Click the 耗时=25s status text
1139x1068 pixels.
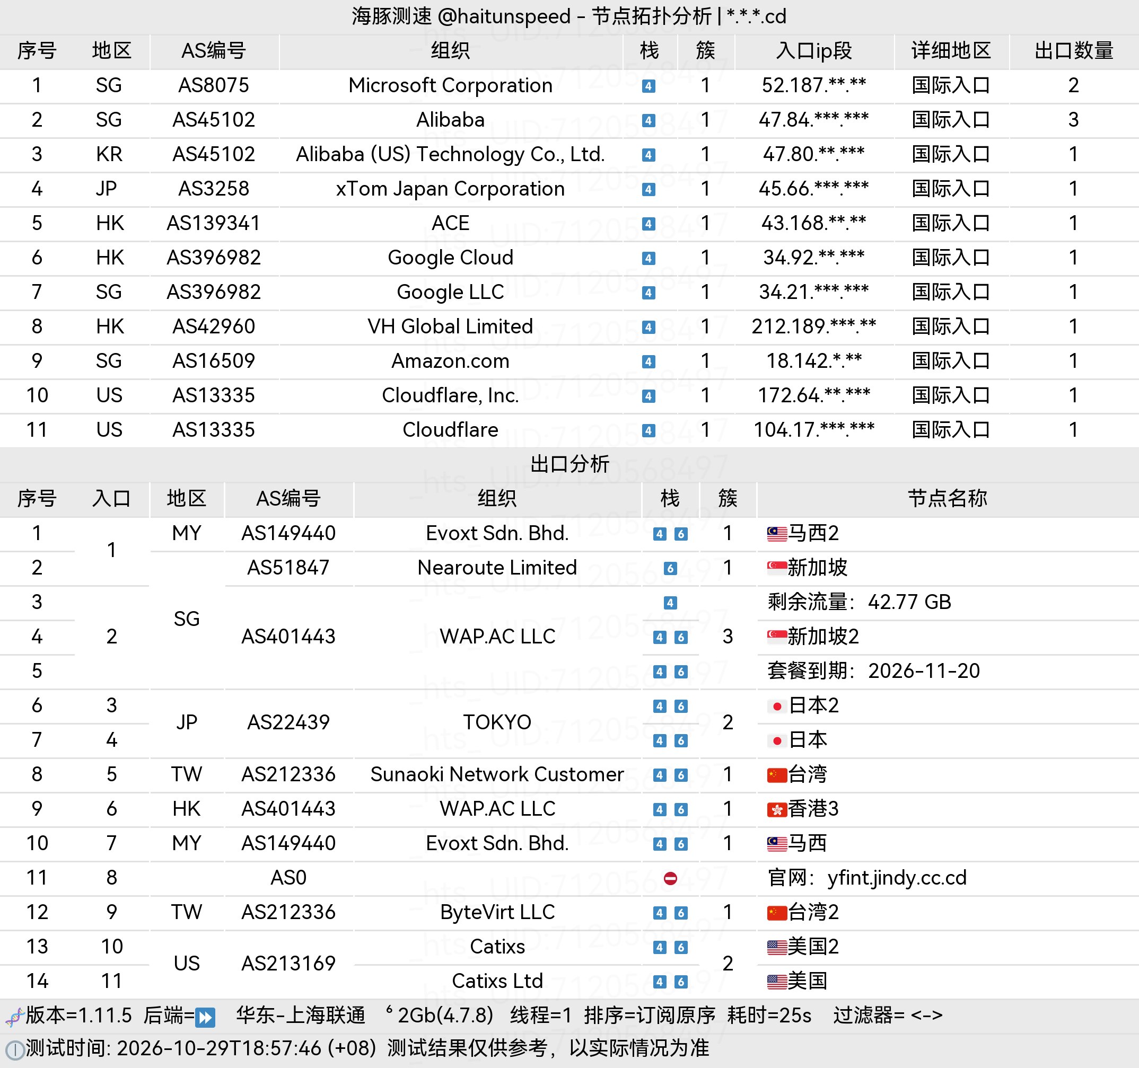769,1016
